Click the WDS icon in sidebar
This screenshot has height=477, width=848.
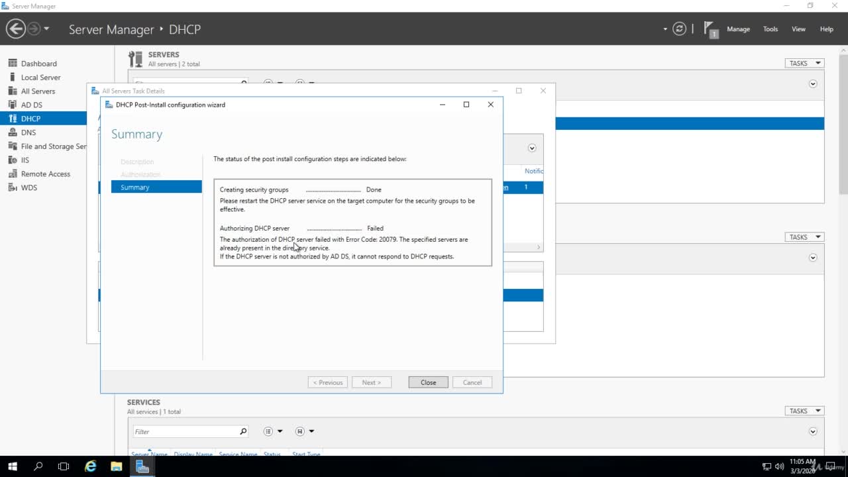12,188
